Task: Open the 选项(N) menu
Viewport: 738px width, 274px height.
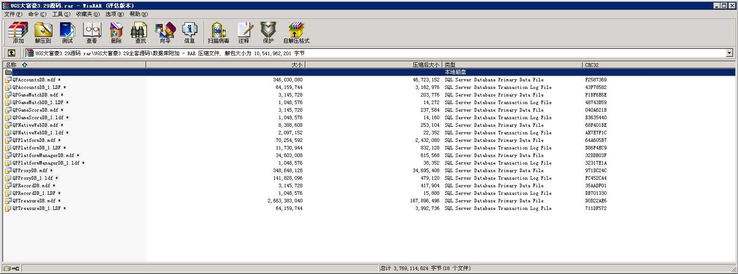Action: pyautogui.click(x=115, y=14)
